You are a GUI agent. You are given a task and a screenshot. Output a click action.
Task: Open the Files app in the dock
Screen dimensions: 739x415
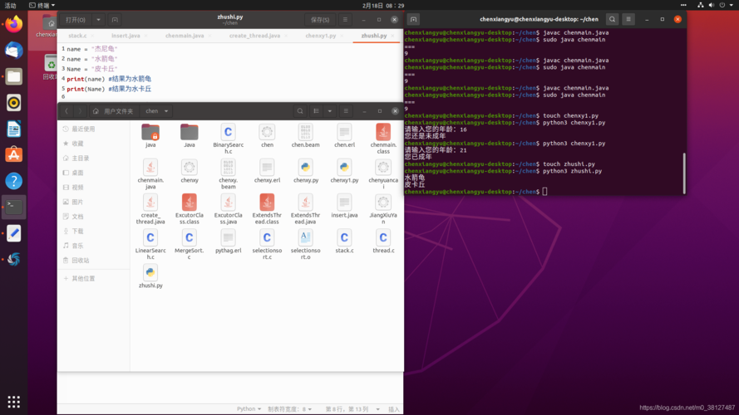coord(13,76)
